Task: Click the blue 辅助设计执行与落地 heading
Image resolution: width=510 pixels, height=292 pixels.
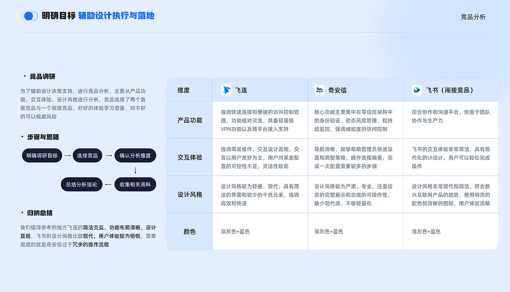Action: [116, 16]
